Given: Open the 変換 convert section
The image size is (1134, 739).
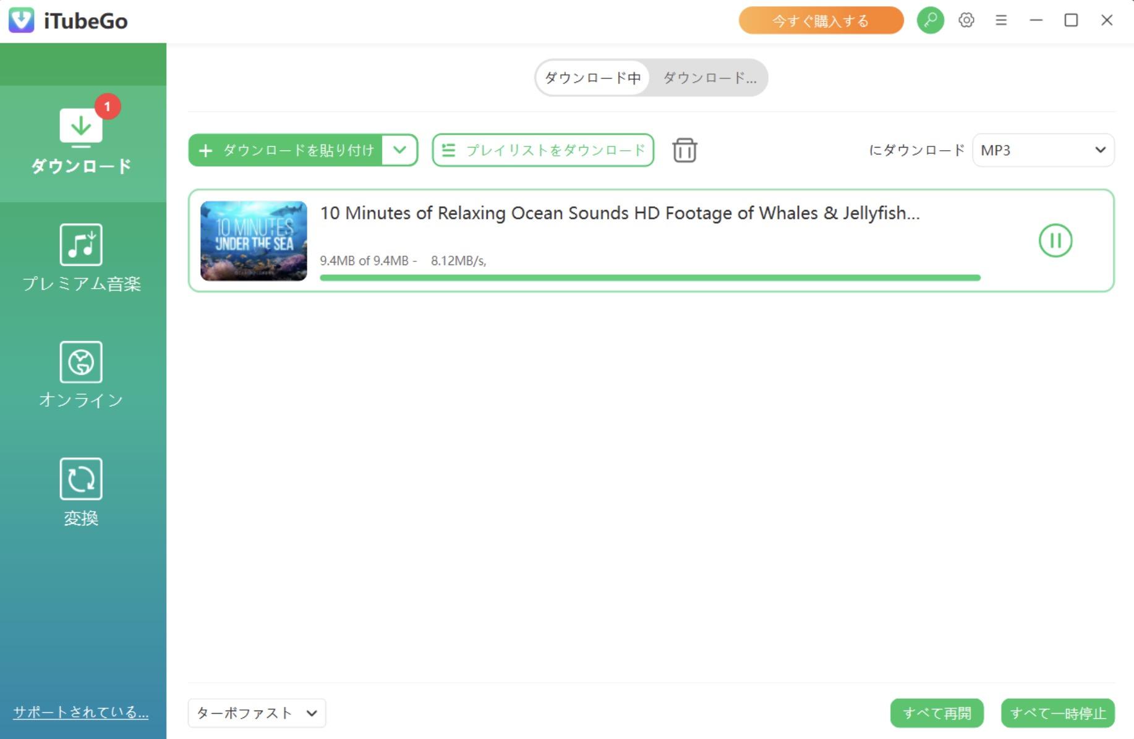Looking at the screenshot, I should point(81,492).
